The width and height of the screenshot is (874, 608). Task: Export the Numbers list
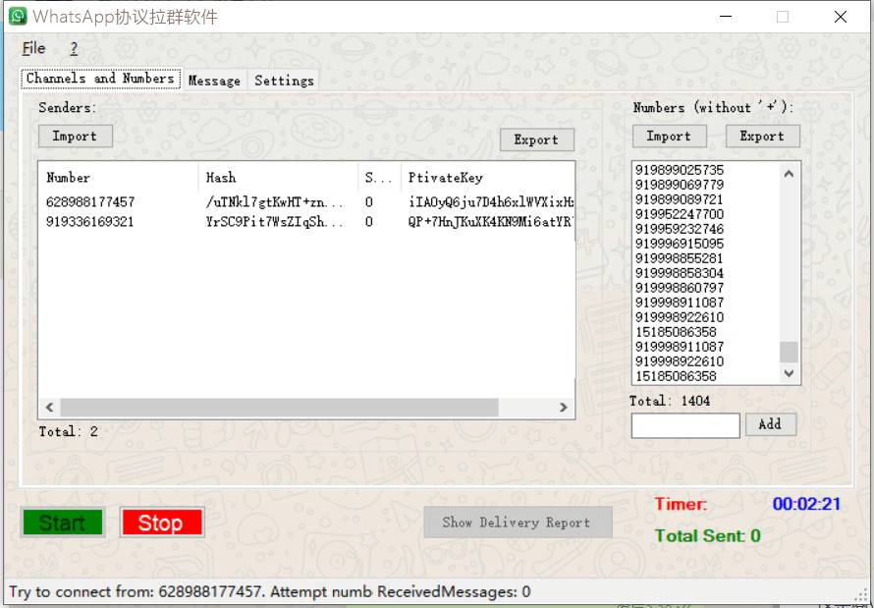pyautogui.click(x=762, y=136)
